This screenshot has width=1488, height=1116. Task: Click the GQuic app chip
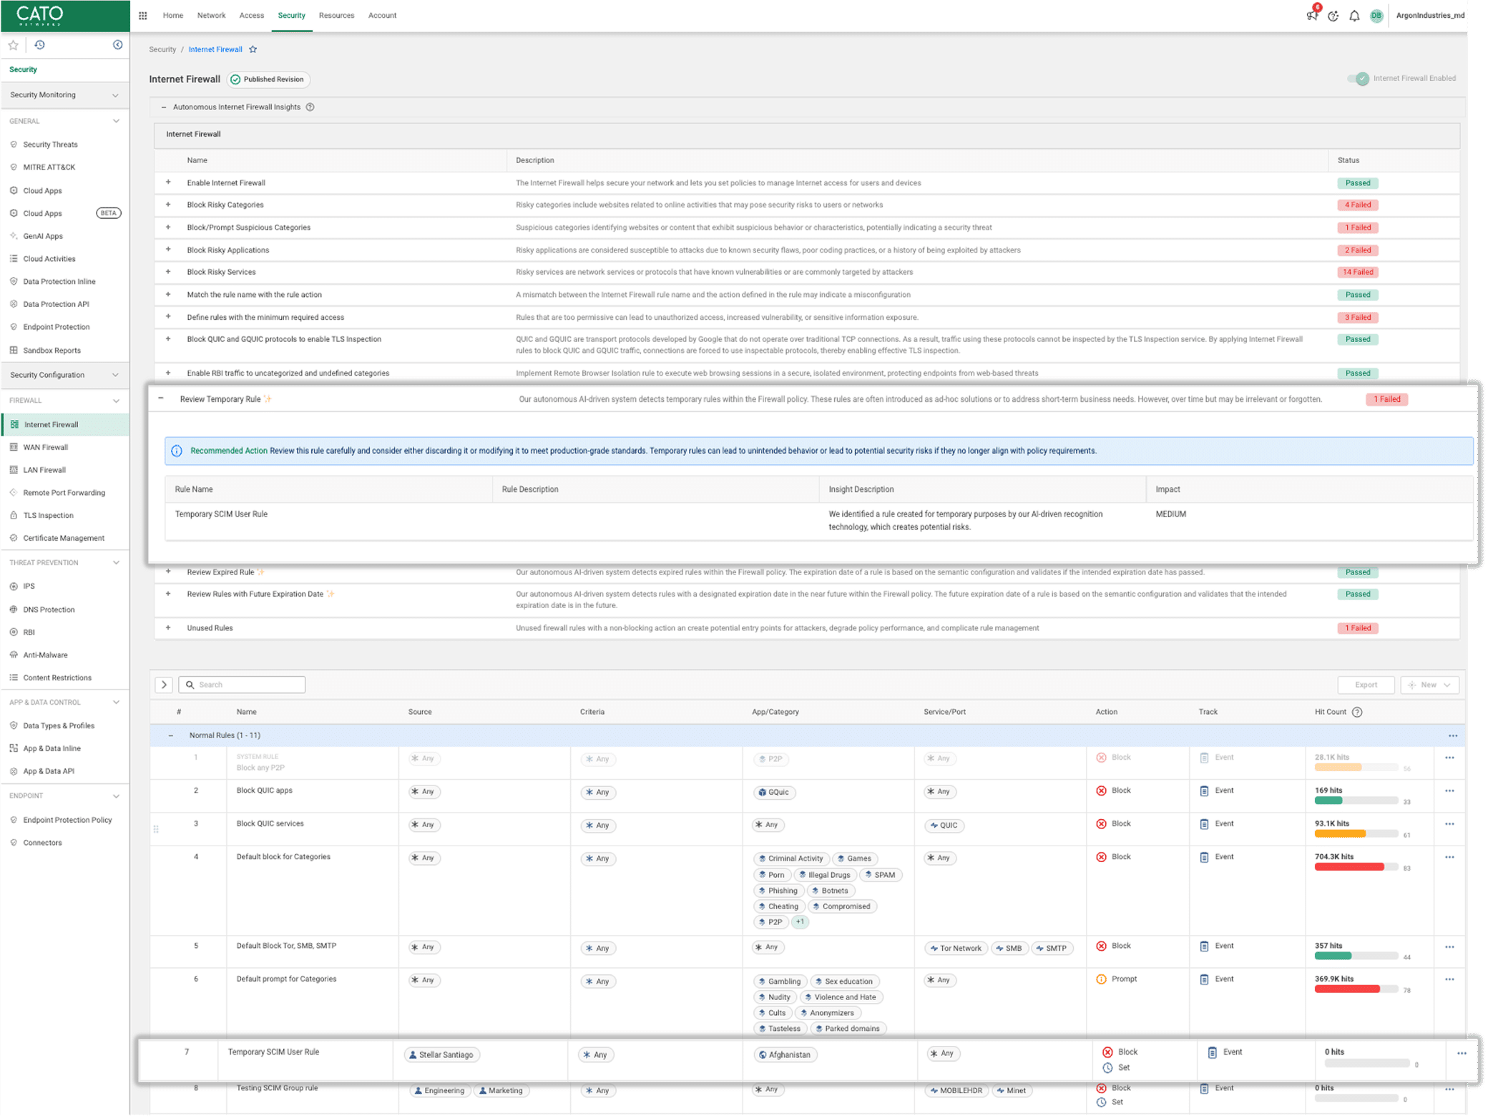774,792
